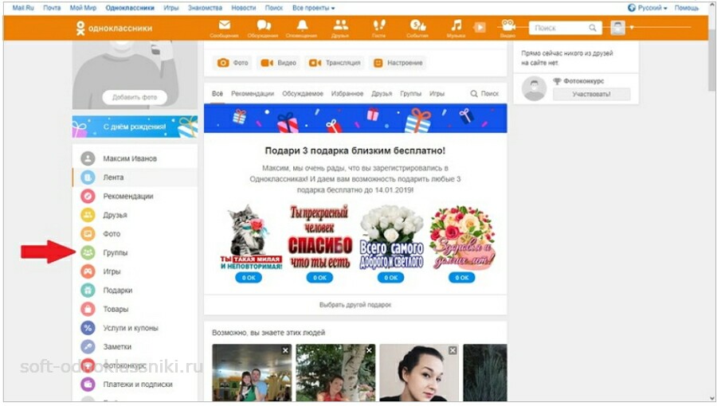Screen dimensions: 717x406
Task: Open Группы in the left sidebar
Action: point(115,252)
